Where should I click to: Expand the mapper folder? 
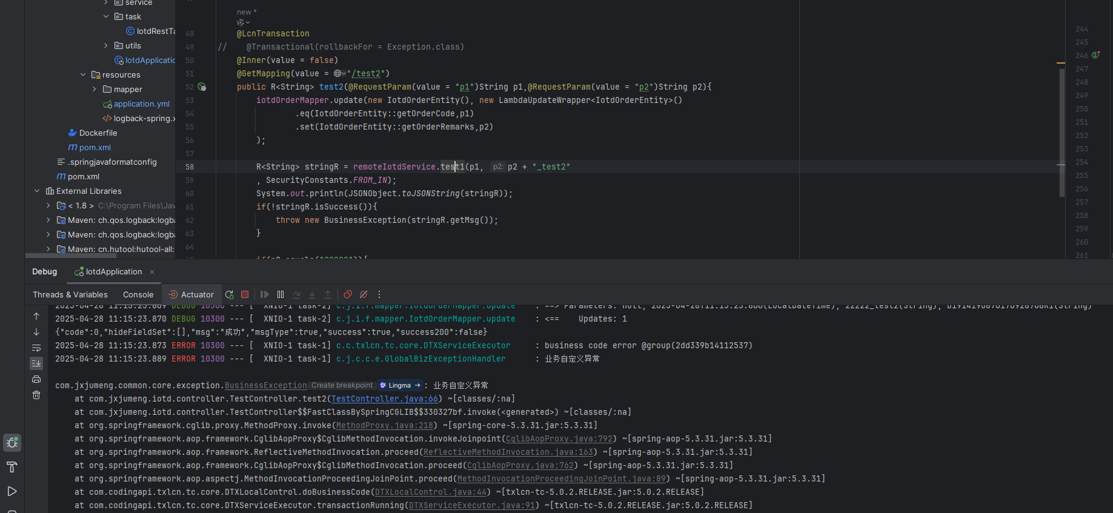click(x=95, y=89)
